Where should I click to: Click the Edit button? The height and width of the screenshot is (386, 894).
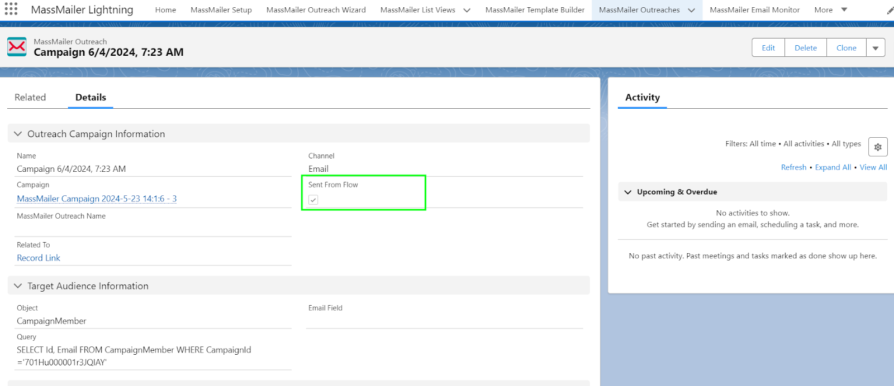click(x=768, y=48)
